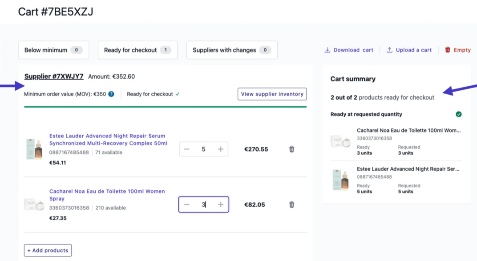Click the green checkmark beside Ready at requested quantity
This screenshot has width=477, height=261.
(x=458, y=114)
